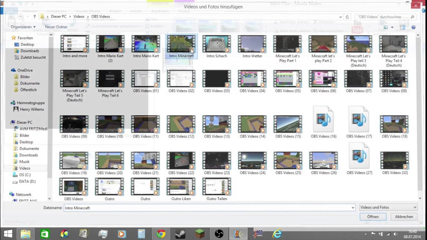Select the Outro Liken video

click(181, 189)
